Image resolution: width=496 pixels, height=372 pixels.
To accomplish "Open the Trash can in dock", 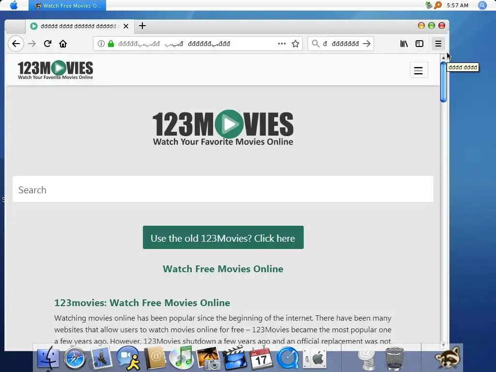I will click(x=394, y=358).
